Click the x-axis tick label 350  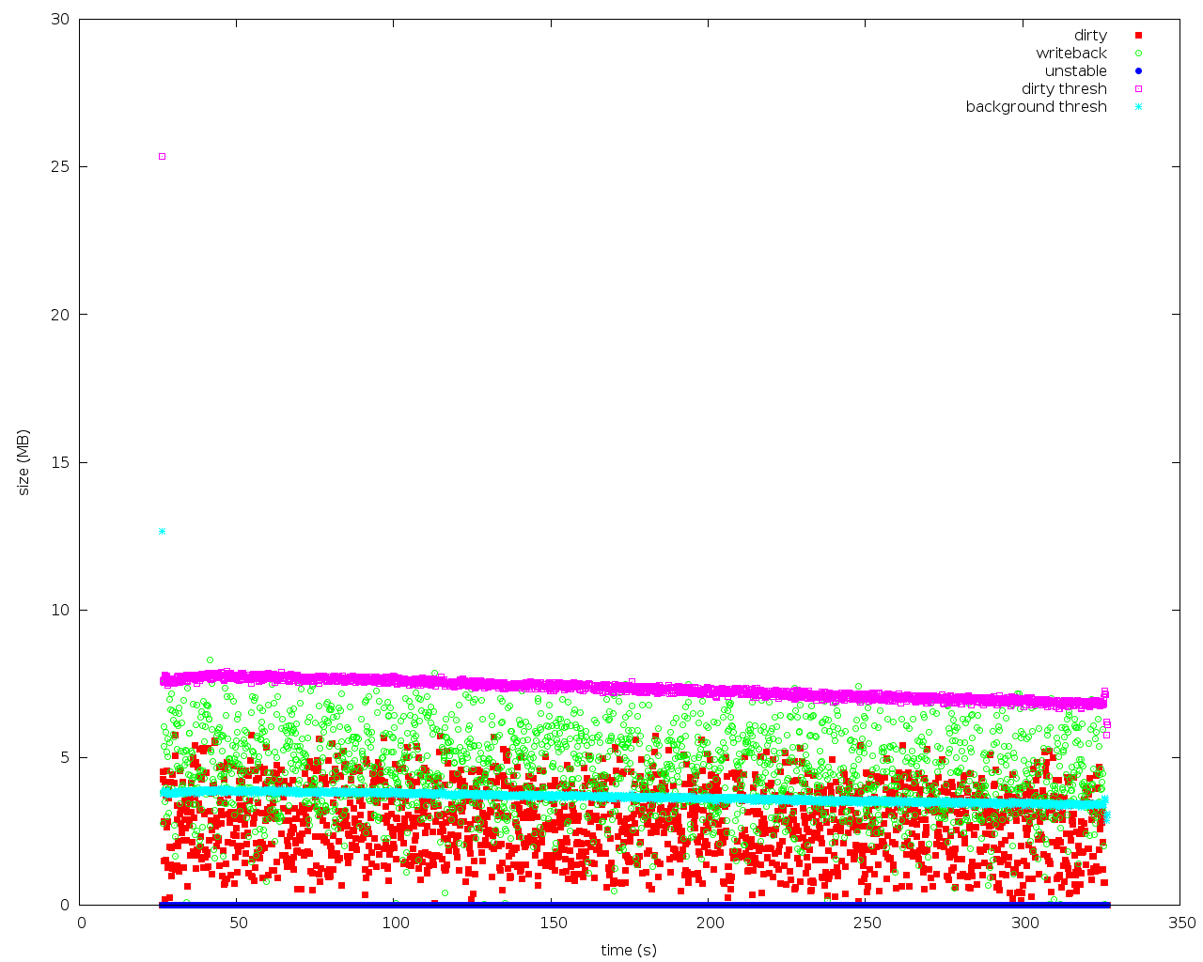[x=1181, y=923]
